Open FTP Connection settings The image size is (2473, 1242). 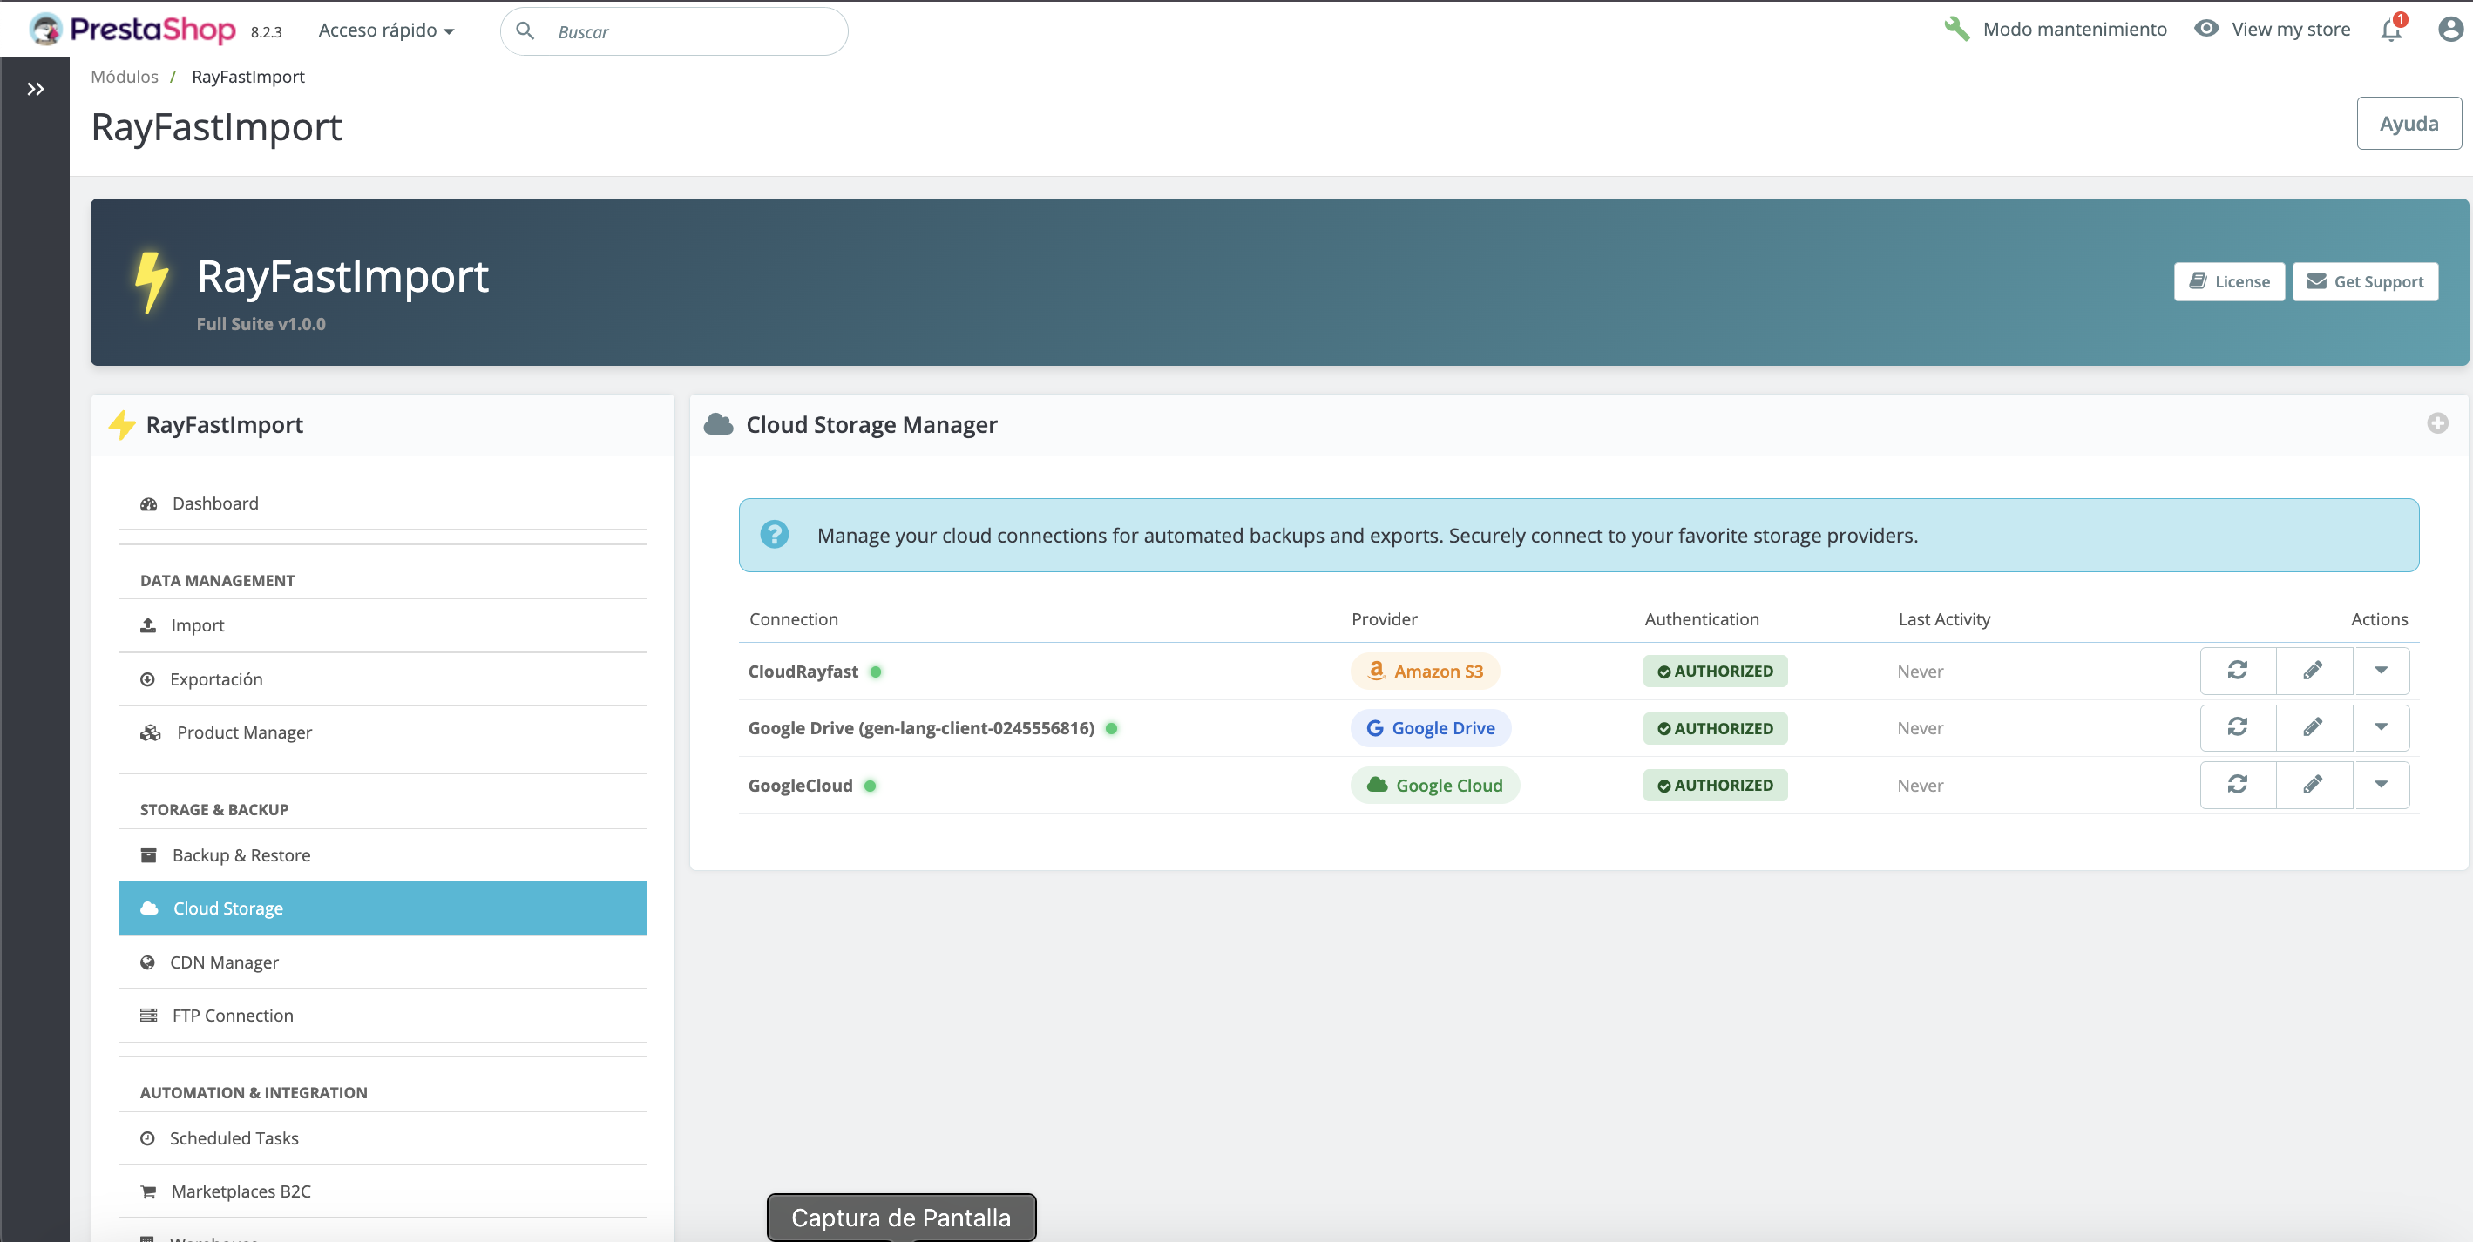pyautogui.click(x=232, y=1015)
